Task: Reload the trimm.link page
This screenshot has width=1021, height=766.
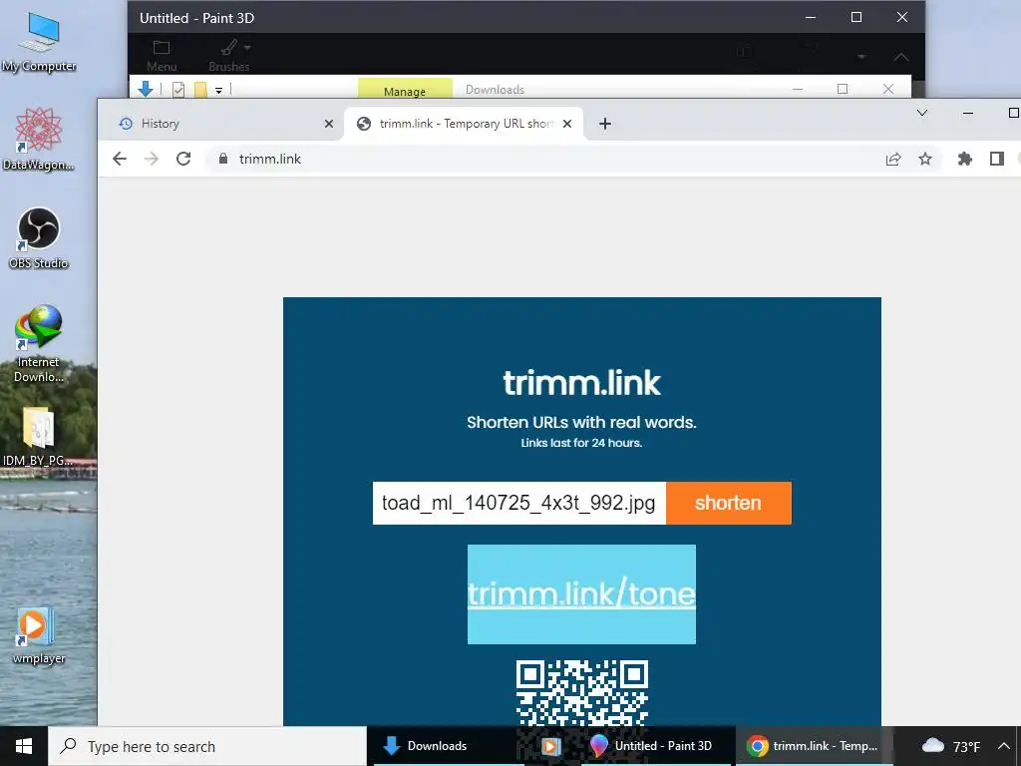Action: pyautogui.click(x=183, y=159)
